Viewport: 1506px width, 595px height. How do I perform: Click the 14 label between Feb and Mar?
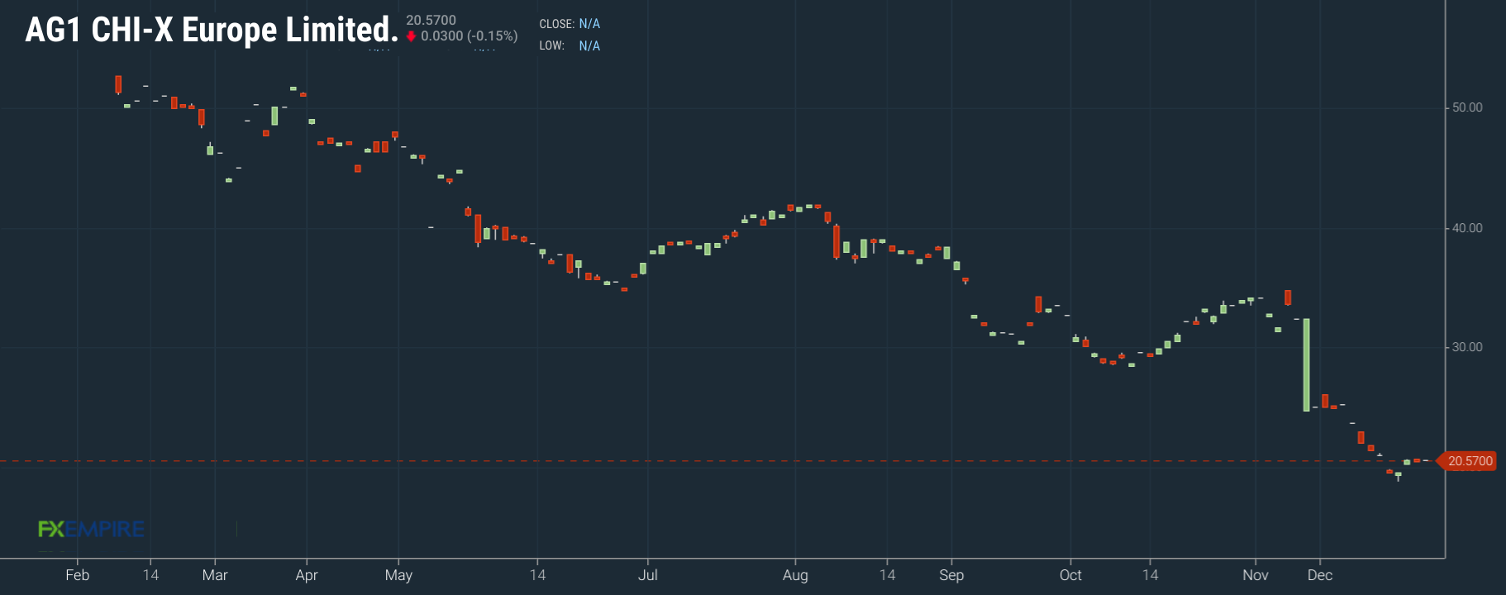[150, 575]
